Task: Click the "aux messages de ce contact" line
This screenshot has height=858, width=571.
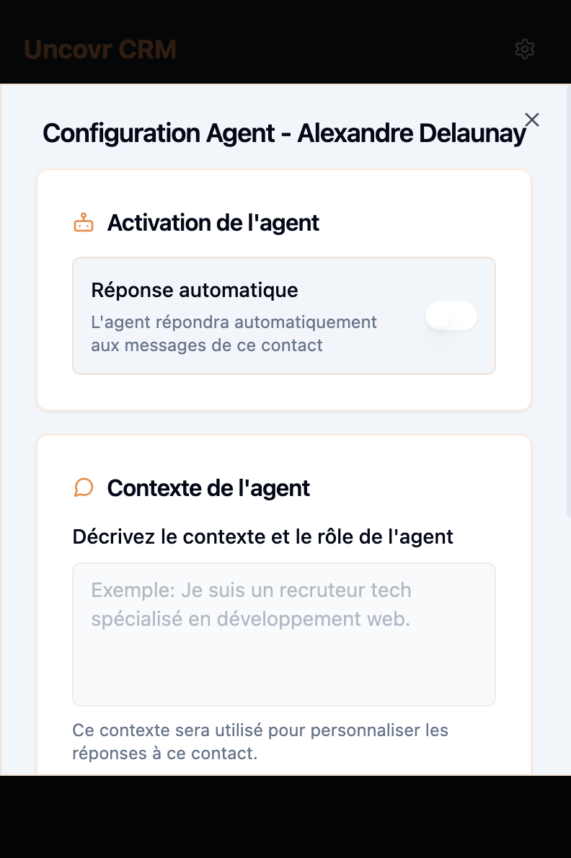Action: coord(207,345)
